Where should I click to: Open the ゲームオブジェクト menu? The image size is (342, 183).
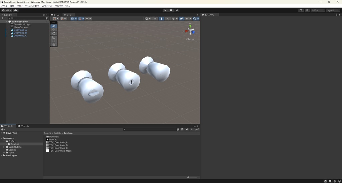32,6
